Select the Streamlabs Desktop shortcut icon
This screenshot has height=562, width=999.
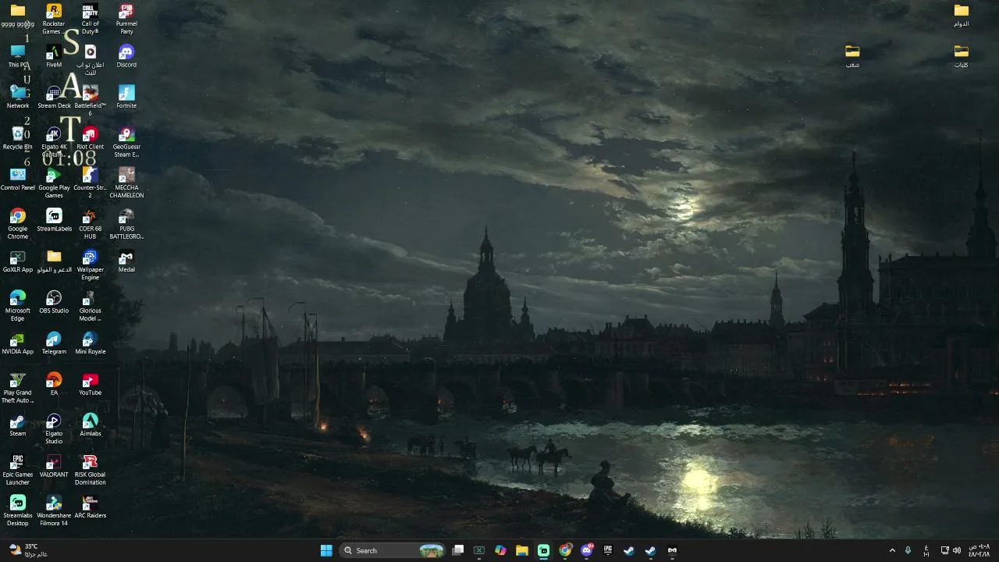pyautogui.click(x=18, y=510)
